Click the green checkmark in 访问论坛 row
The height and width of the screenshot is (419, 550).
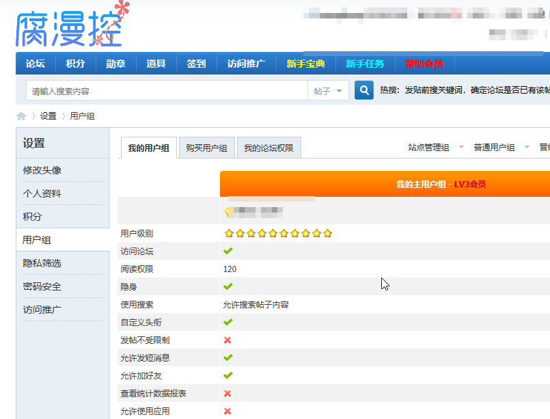(228, 251)
